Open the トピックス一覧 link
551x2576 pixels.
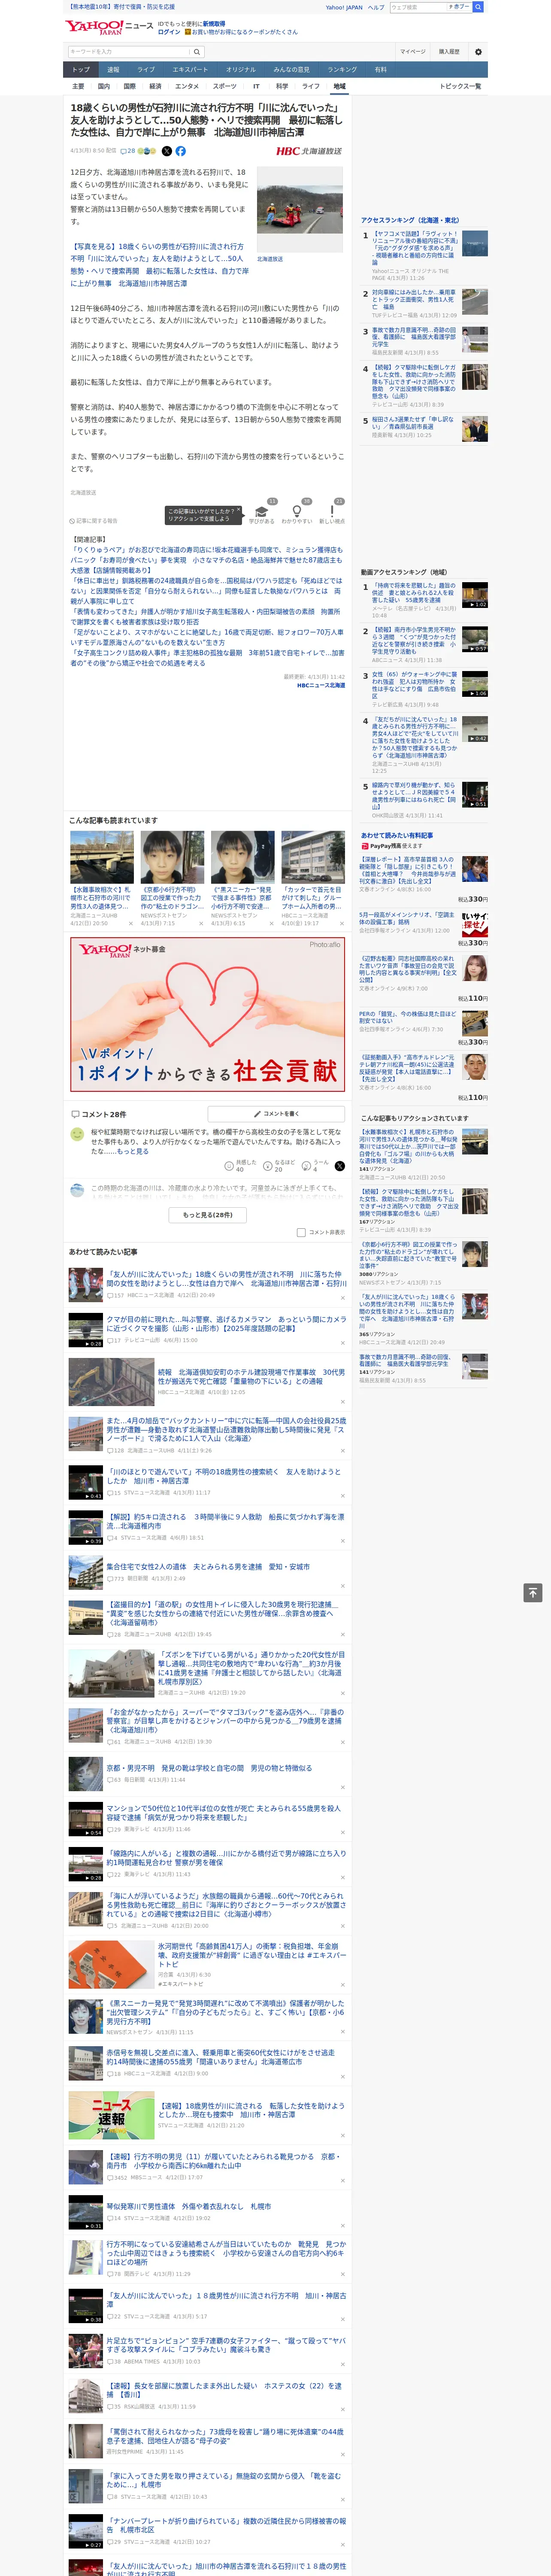coord(460,86)
